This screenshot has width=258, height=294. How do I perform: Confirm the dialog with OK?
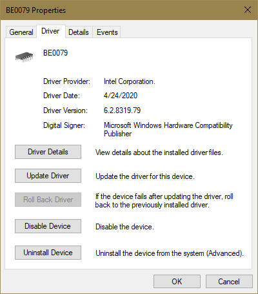(177, 282)
